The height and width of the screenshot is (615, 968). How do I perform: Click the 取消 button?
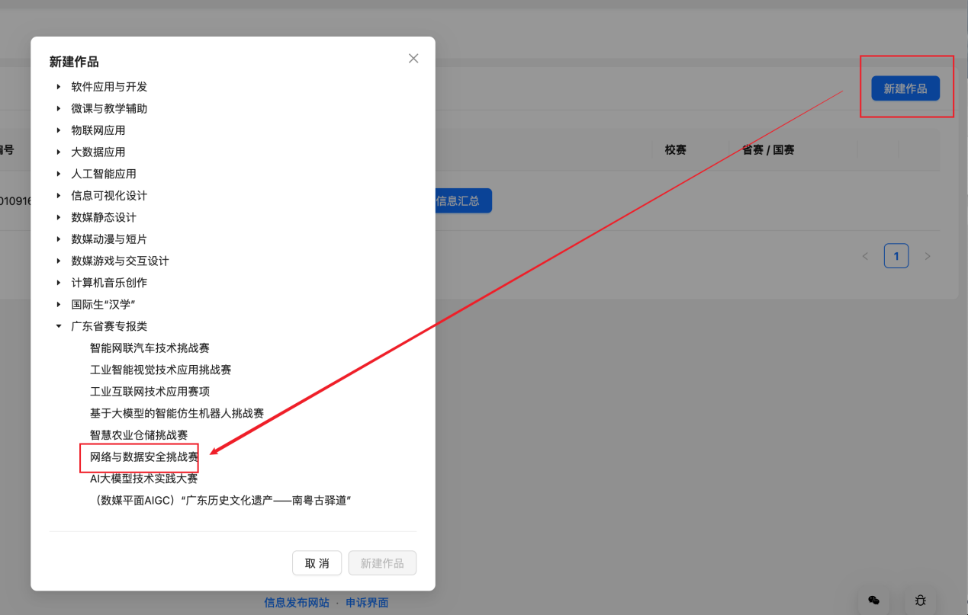click(317, 563)
